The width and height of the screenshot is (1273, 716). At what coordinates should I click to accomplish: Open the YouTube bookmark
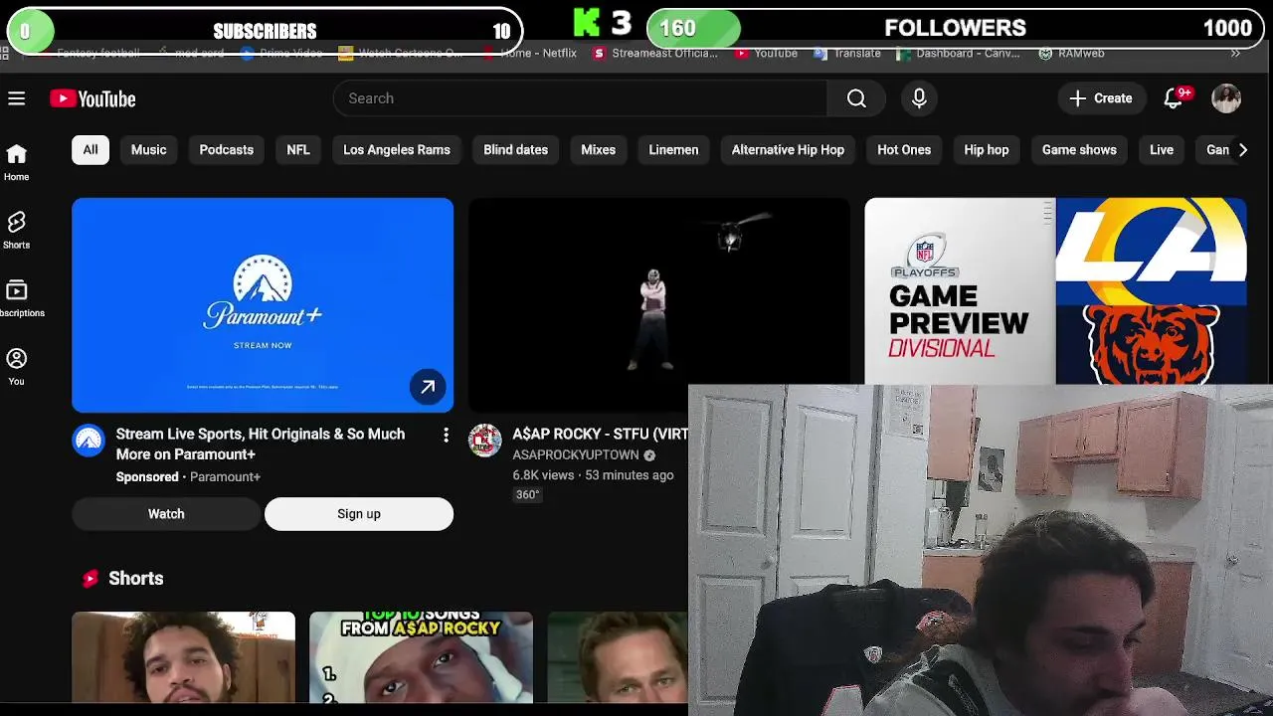pos(766,54)
